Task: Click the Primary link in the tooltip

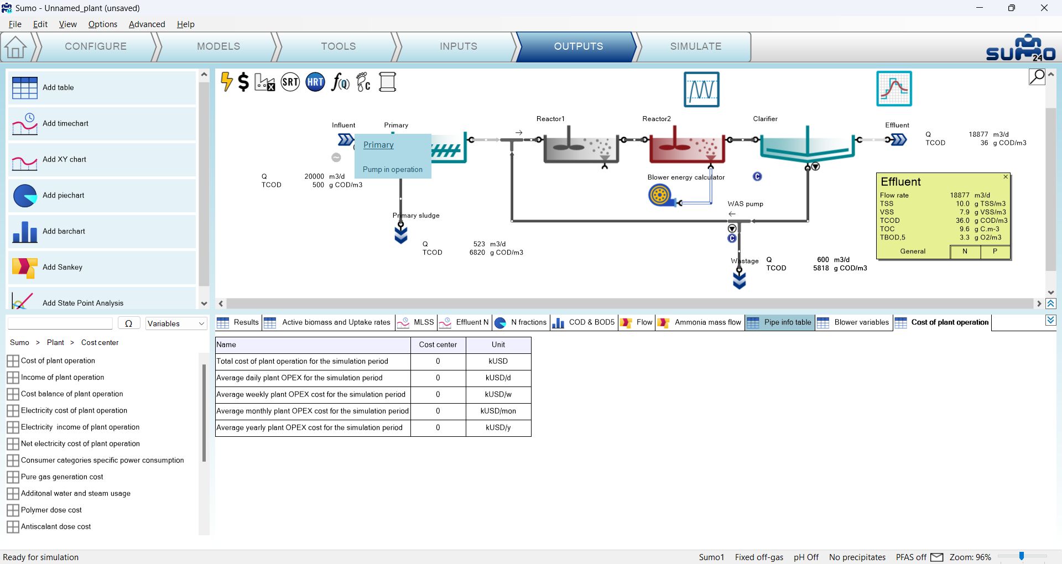Action: [x=378, y=145]
